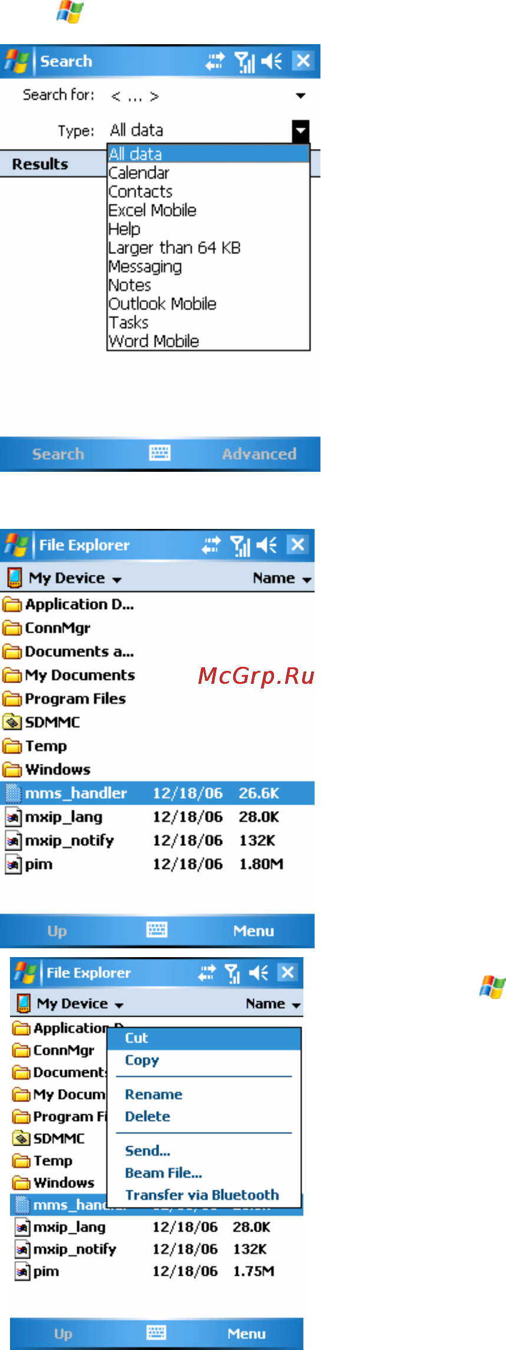Tap volume icon in menu-free File Explorer title bar
This screenshot has height=1350, width=506.
[x=267, y=545]
